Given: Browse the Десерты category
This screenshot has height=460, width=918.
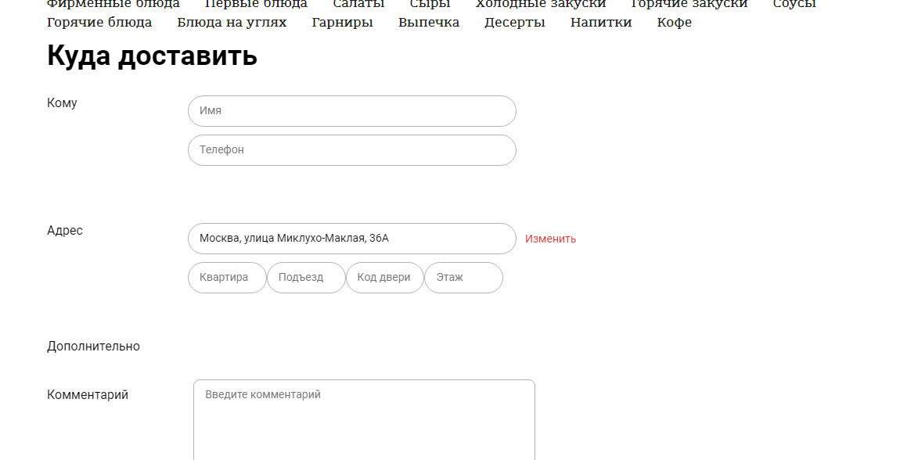Looking at the screenshot, I should 514,23.
